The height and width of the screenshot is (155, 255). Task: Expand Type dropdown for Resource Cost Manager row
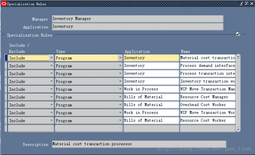(120, 97)
